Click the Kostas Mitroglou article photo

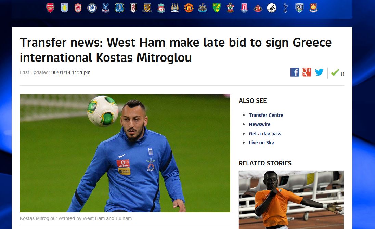click(x=125, y=153)
